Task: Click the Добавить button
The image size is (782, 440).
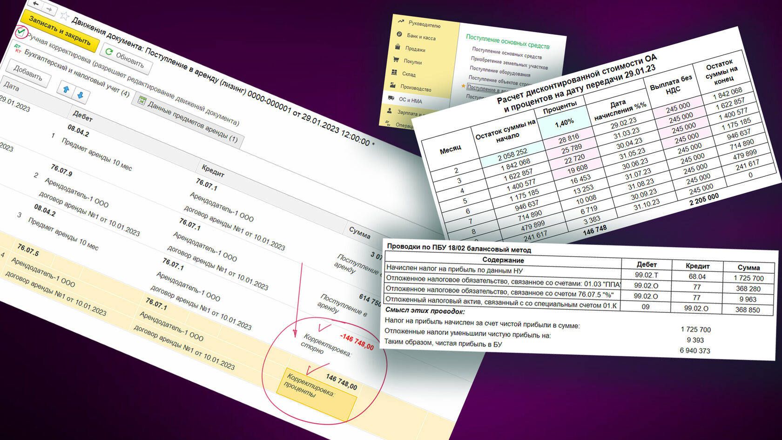Action: click(27, 73)
